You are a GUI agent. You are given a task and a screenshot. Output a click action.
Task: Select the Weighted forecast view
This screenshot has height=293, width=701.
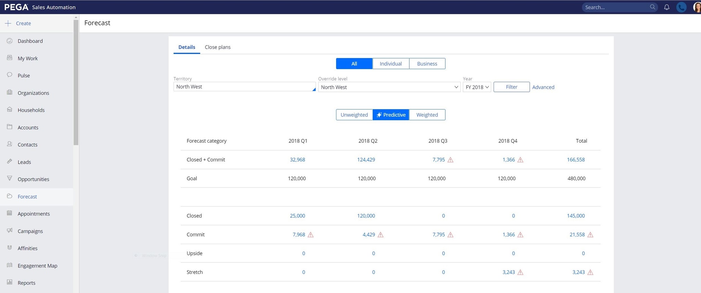(427, 115)
